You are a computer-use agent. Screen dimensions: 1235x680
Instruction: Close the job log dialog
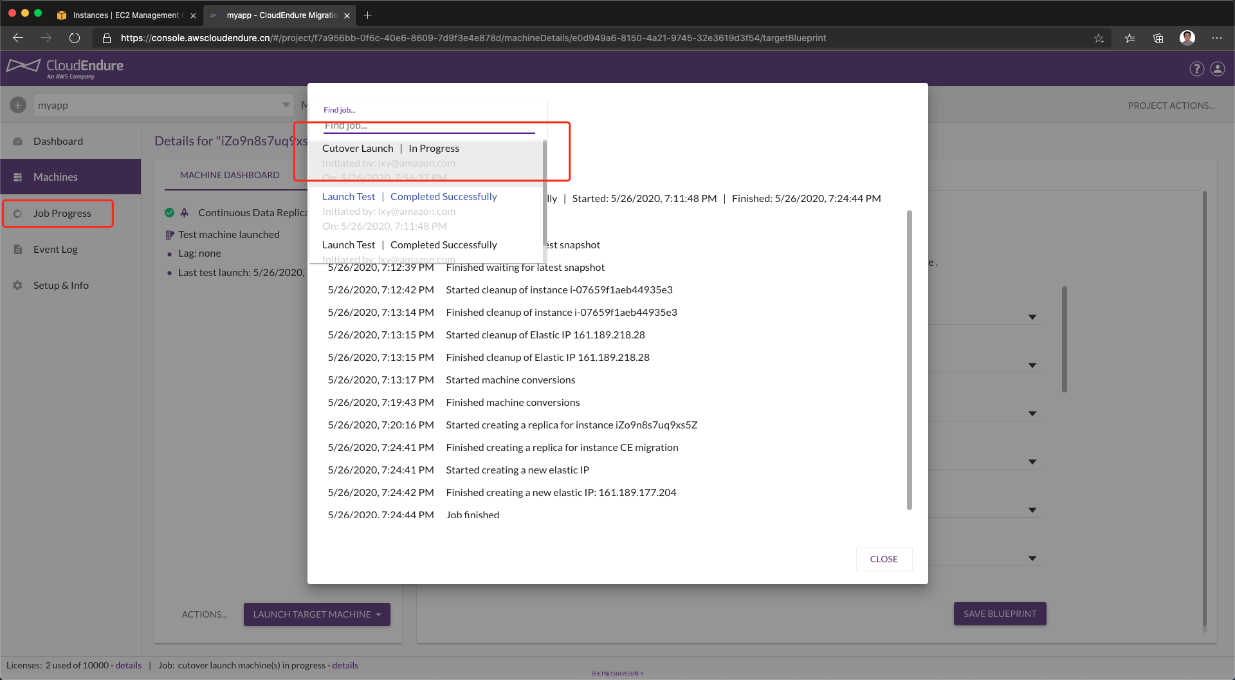pyautogui.click(x=883, y=559)
